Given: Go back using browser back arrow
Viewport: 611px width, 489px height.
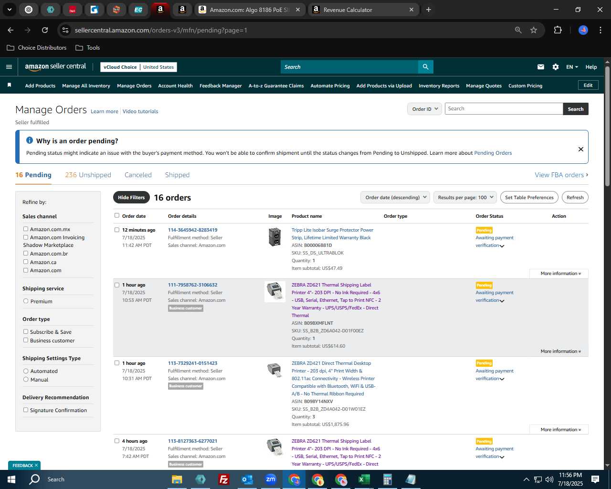Looking at the screenshot, I should [11, 30].
